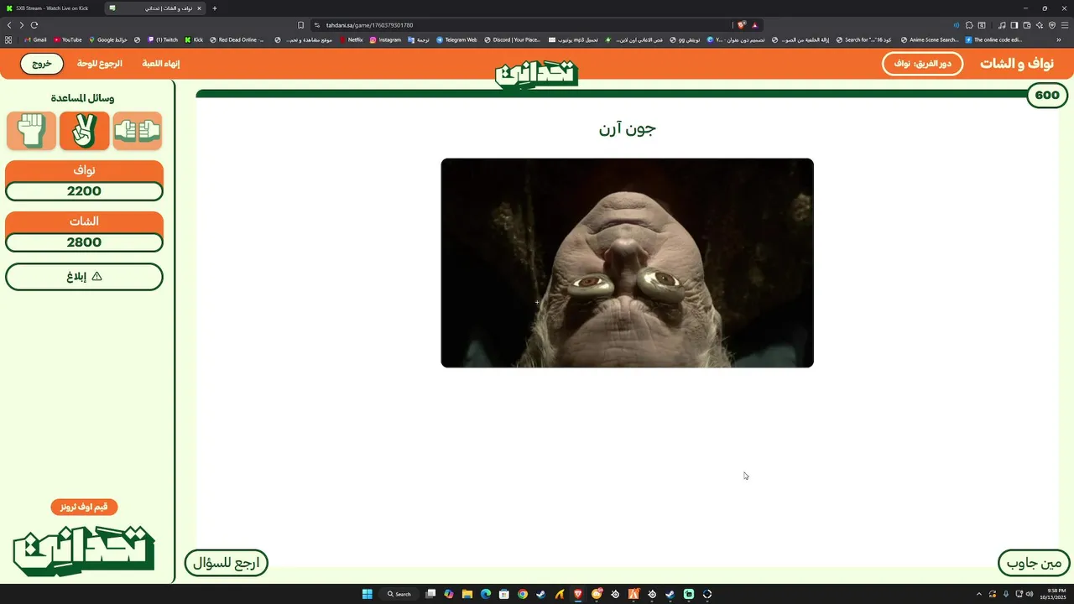Select the raised fist help icon
Screen dimensions: 1074x604
[31, 131]
